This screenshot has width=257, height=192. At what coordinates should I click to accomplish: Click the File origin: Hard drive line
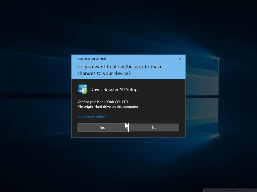point(108,106)
